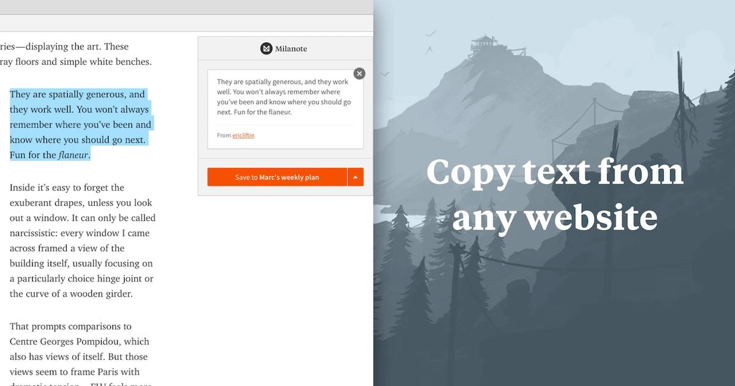Remove the clipped text card with its X button

pyautogui.click(x=360, y=74)
